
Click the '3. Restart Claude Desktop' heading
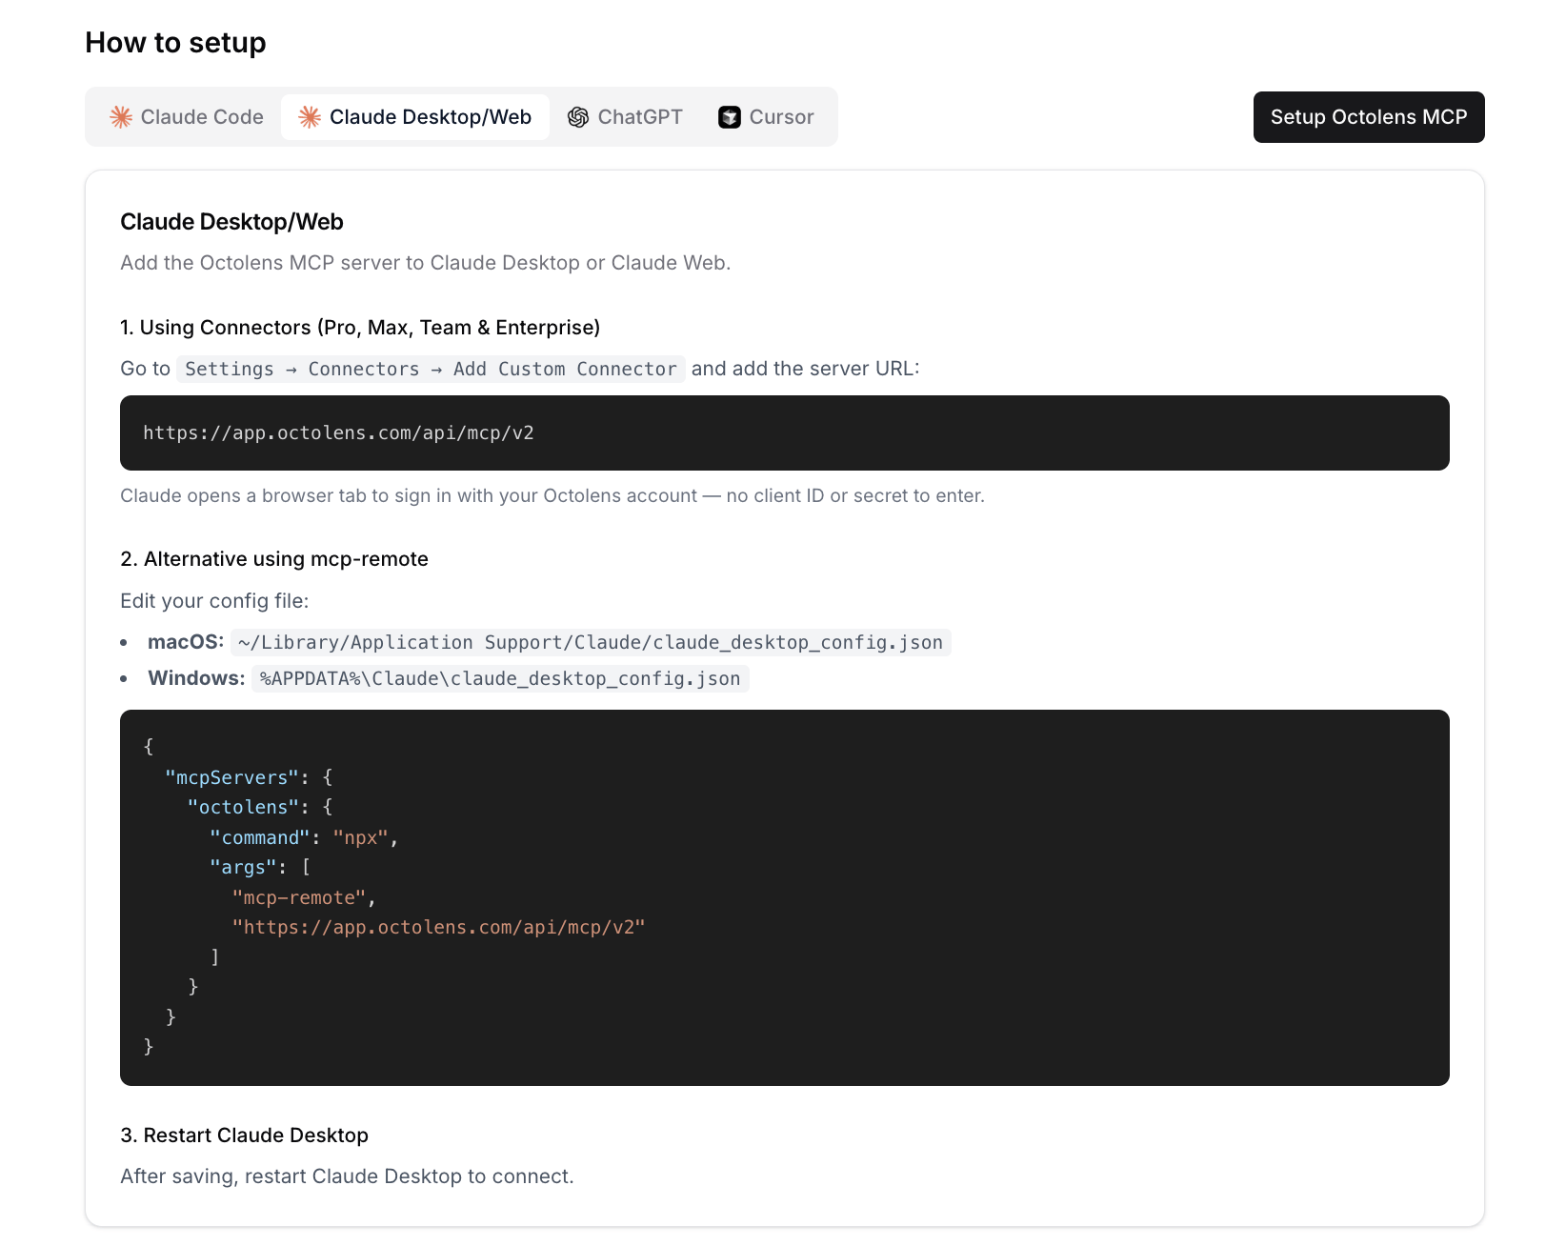(x=244, y=1135)
